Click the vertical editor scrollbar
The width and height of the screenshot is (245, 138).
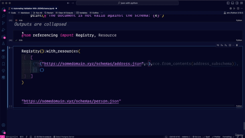click(244, 126)
